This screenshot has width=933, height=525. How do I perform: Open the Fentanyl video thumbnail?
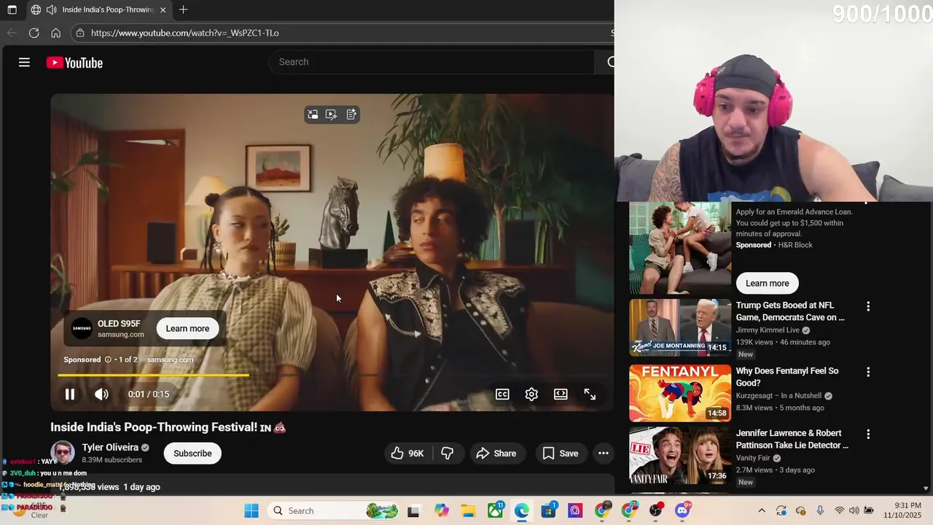(x=680, y=393)
